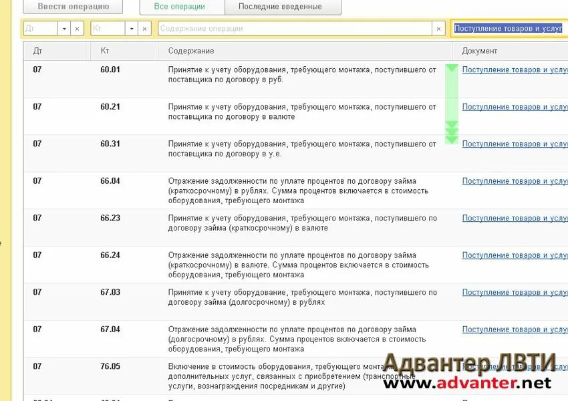Viewport: 568px width, 401px height.
Task: Clear the Содержание операции field using × icon
Action: [x=438, y=28]
